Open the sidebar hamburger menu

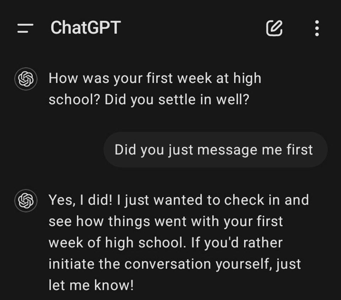pyautogui.click(x=25, y=28)
